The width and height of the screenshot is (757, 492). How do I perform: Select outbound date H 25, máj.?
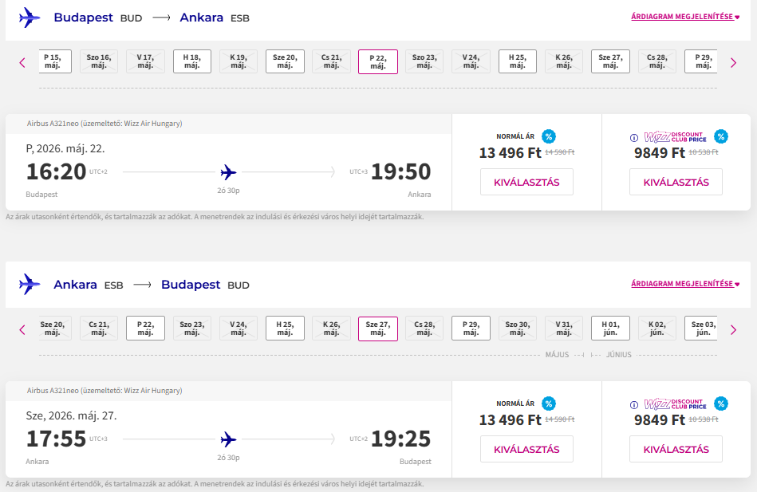point(518,61)
